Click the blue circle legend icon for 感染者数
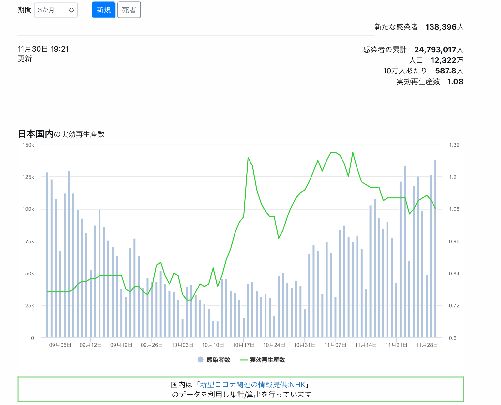 click(201, 360)
